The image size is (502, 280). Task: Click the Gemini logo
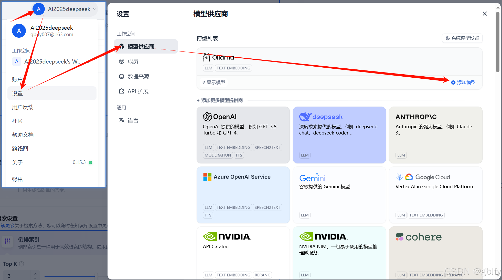point(312,177)
